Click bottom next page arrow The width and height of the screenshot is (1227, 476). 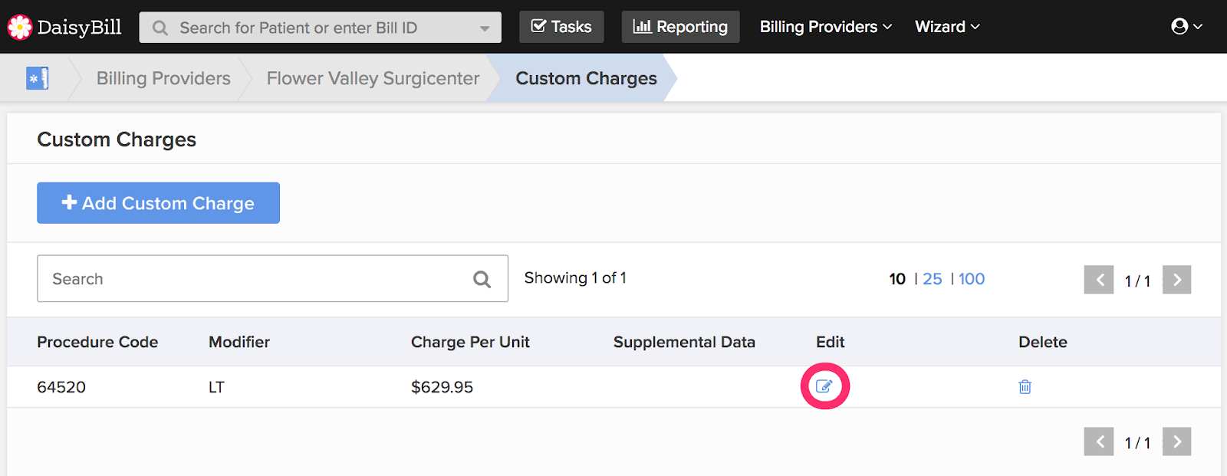point(1176,442)
